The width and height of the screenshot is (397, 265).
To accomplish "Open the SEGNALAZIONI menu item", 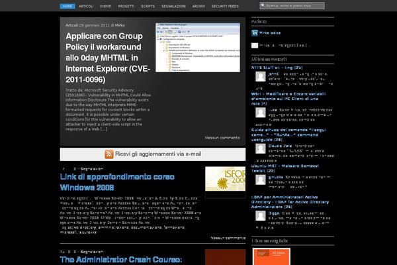I will (x=173, y=6).
